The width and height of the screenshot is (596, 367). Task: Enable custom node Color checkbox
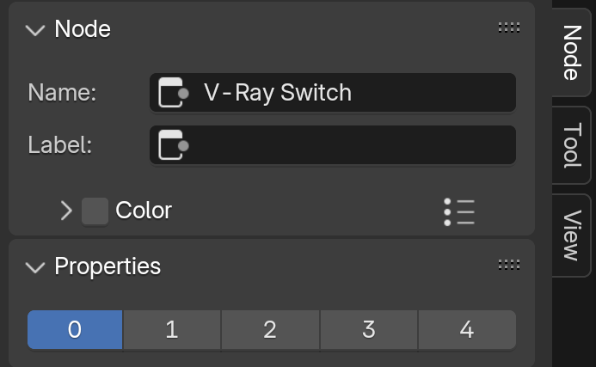coord(95,211)
